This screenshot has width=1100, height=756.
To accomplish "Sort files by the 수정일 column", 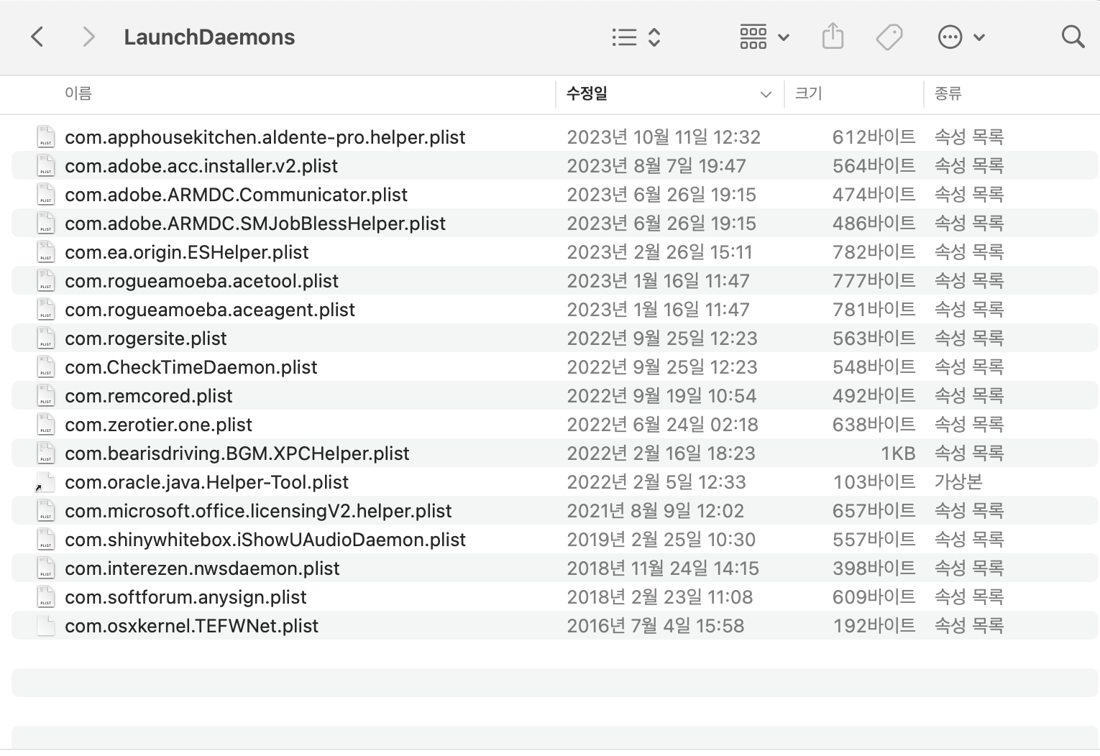I will [x=587, y=93].
